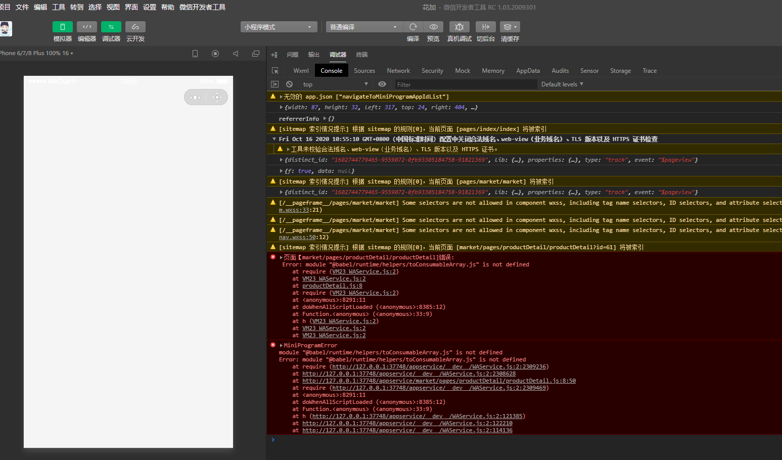Toggle the simulator panel button
The width and height of the screenshot is (782, 460).
click(x=63, y=27)
